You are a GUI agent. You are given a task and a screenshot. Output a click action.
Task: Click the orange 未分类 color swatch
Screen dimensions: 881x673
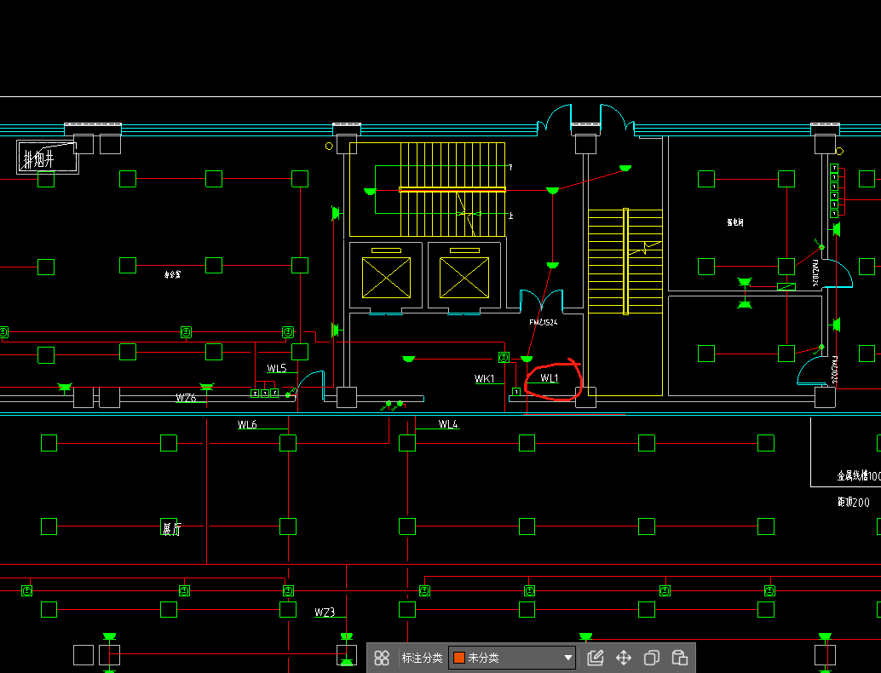pos(459,658)
